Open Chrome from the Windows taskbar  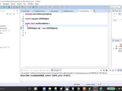tap(78, 88)
